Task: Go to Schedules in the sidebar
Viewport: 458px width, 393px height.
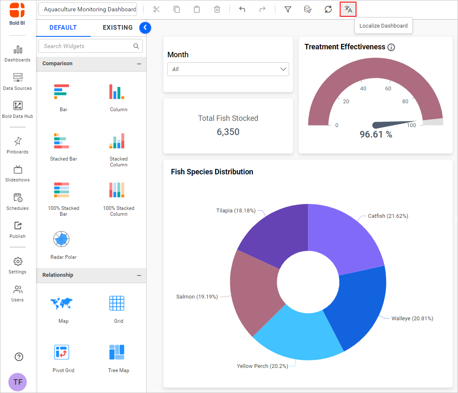Action: [18, 201]
